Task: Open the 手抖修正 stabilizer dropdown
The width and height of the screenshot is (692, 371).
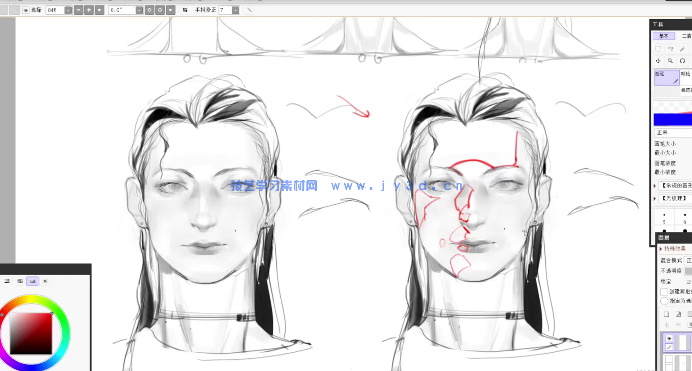Action: click(x=235, y=10)
